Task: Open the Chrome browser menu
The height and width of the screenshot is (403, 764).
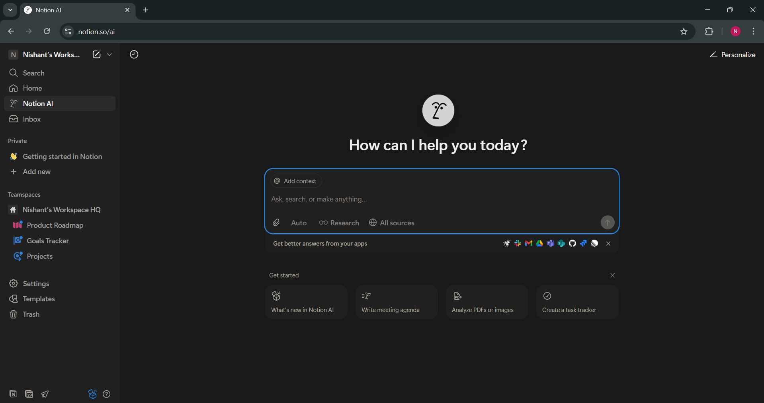Action: click(754, 31)
